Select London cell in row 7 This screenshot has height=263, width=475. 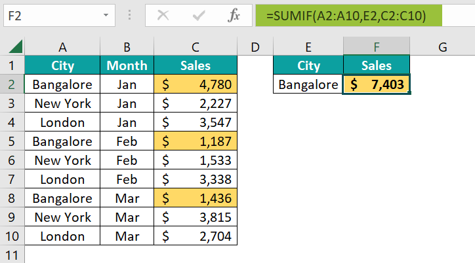tap(62, 179)
